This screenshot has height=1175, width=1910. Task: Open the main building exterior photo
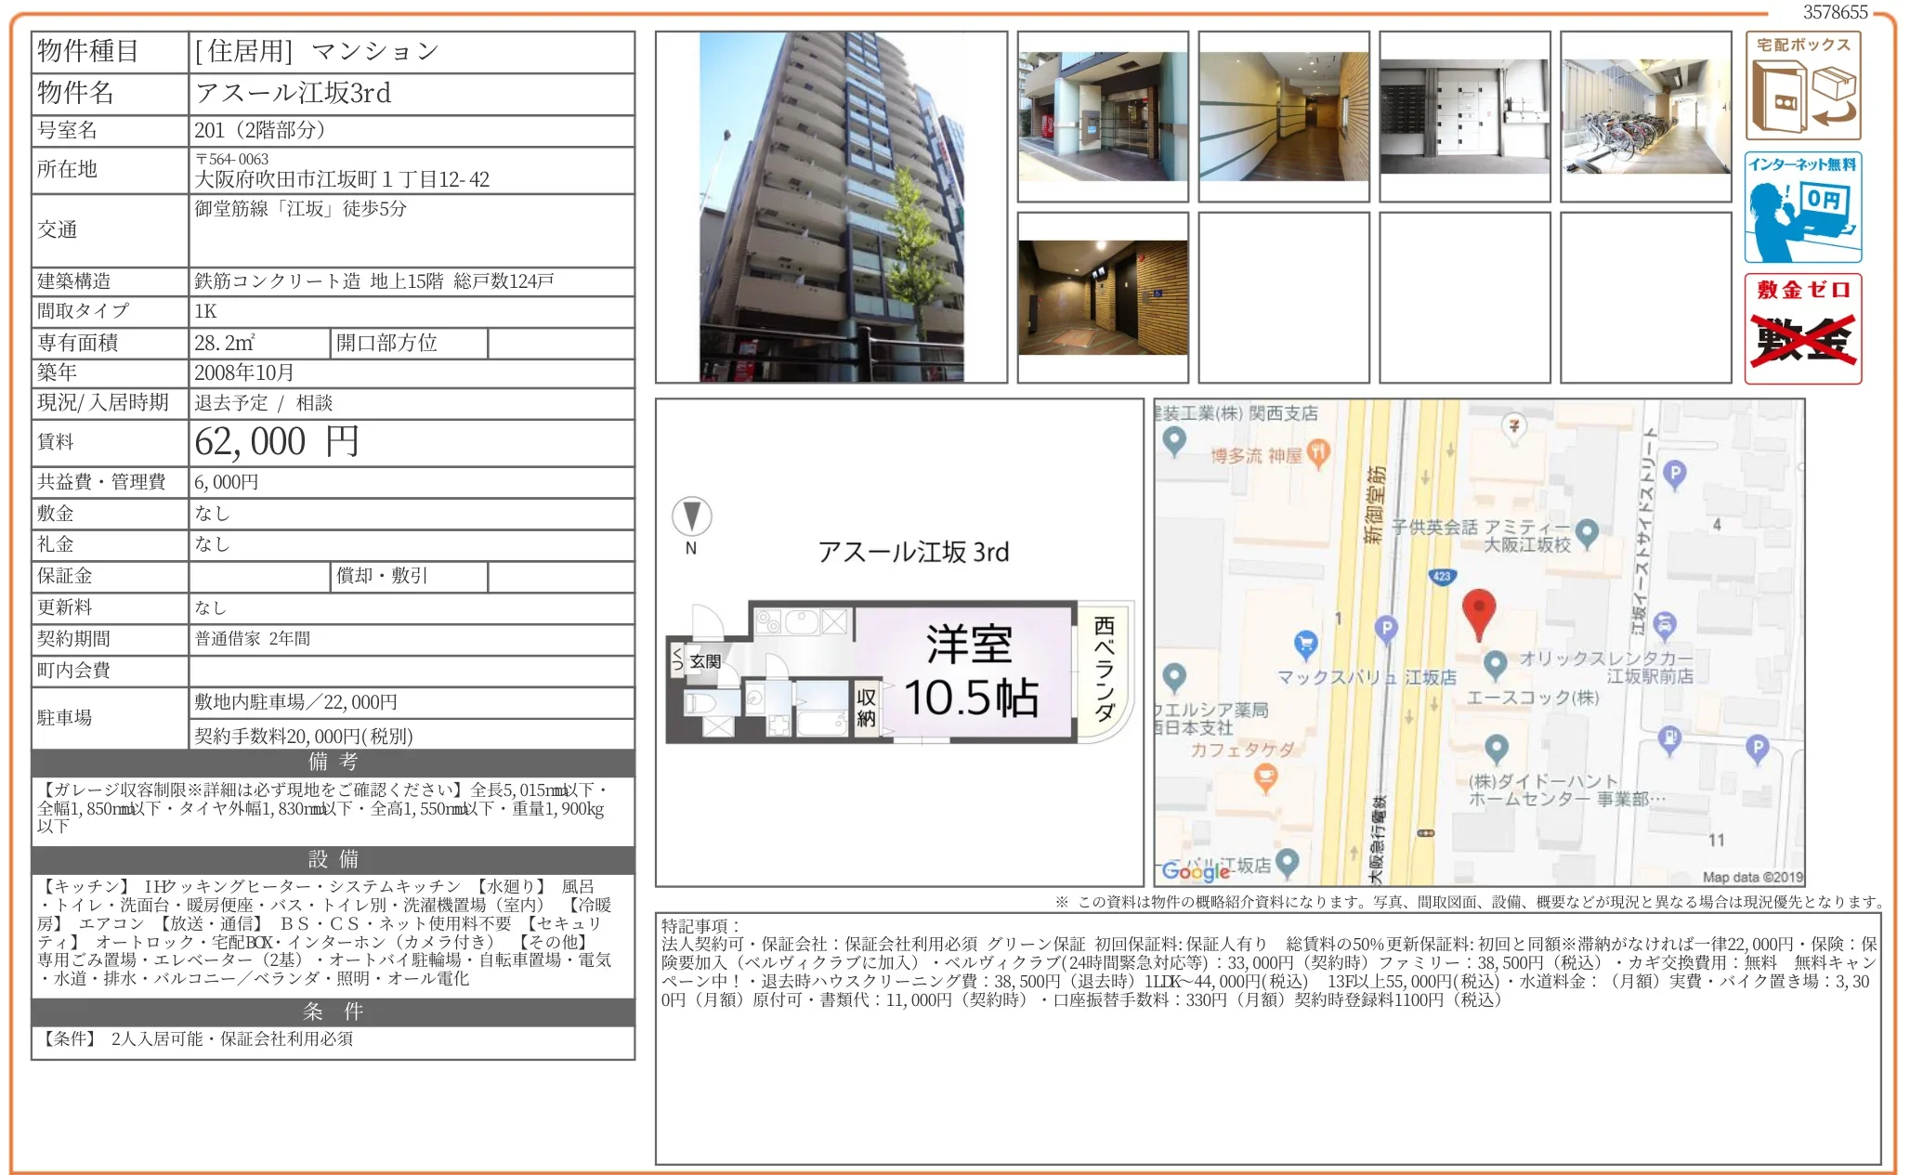coord(831,207)
